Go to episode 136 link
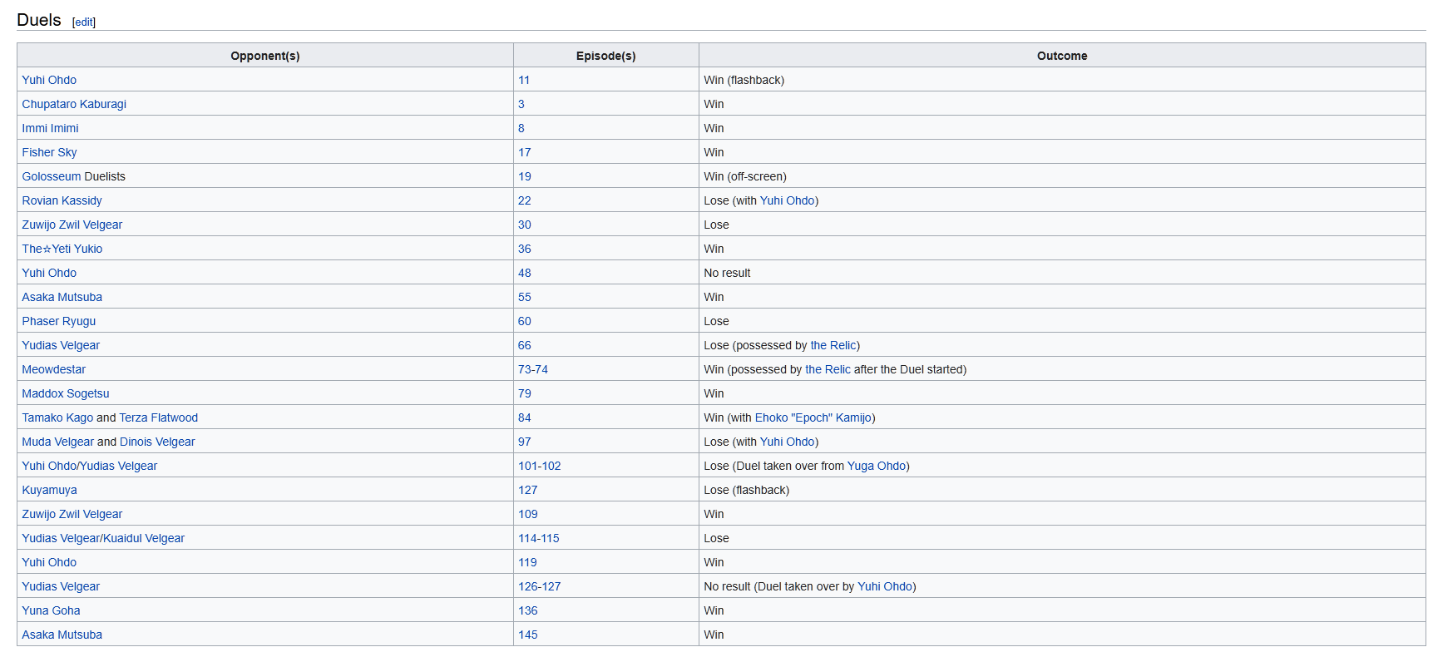1433x652 pixels. click(528, 610)
